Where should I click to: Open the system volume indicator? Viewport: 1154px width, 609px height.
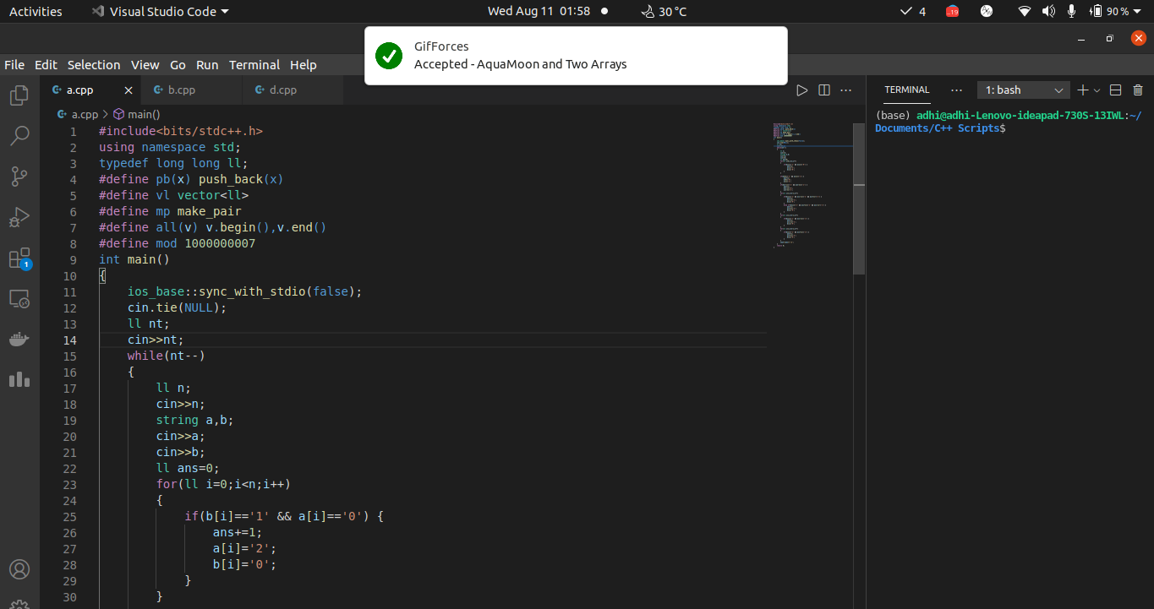coord(1048,12)
